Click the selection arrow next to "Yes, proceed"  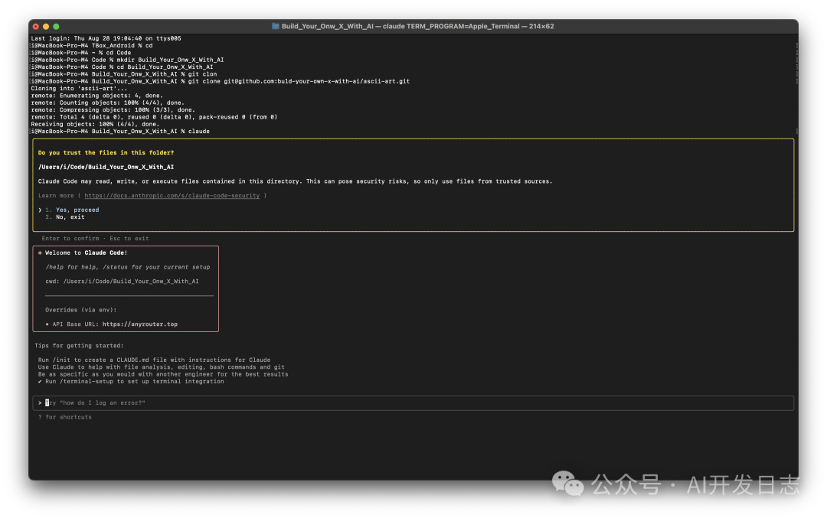[x=40, y=210]
